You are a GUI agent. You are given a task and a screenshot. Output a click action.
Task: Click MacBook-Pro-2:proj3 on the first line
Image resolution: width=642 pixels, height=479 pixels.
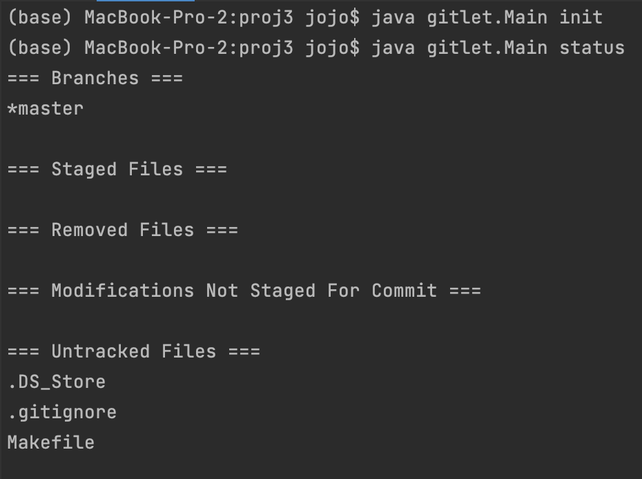[188, 18]
